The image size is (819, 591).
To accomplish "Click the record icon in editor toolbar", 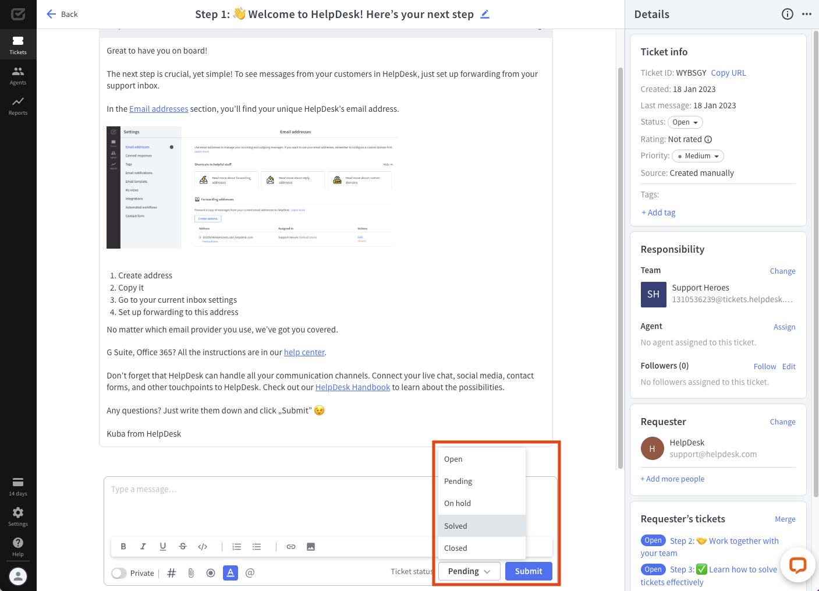I will click(211, 573).
